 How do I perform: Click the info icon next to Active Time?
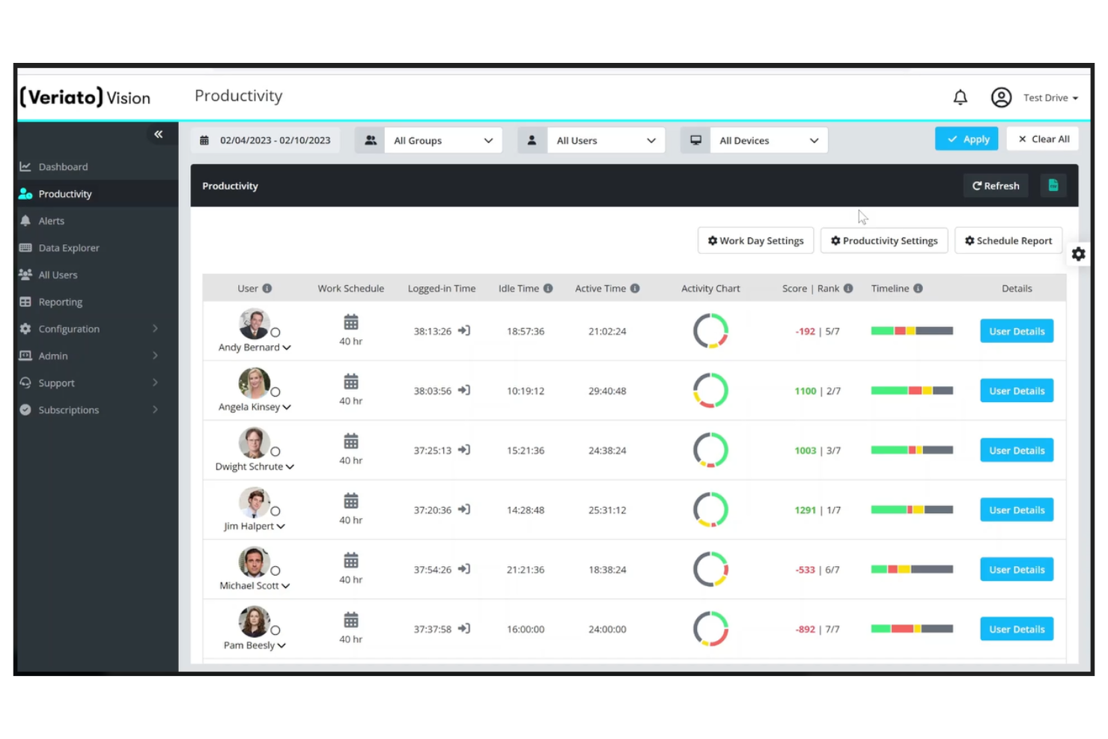click(635, 288)
